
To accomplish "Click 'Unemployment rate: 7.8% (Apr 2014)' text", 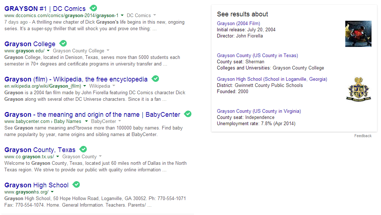I will 256,124.
